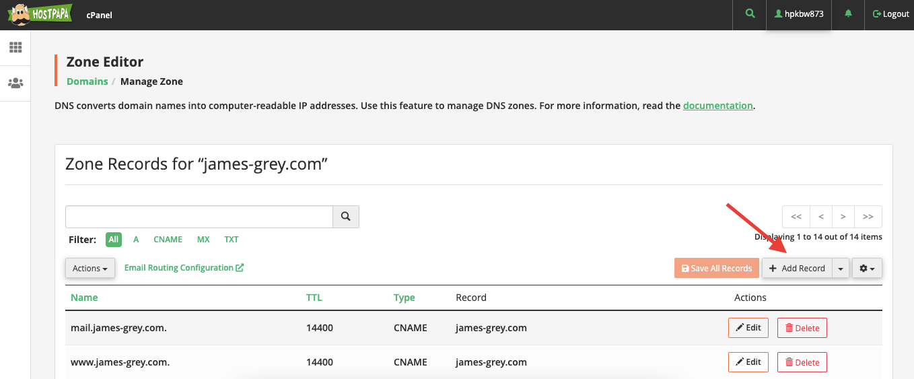Click the mail.james-grey.com. name cell
The height and width of the screenshot is (379, 914).
[118, 328]
